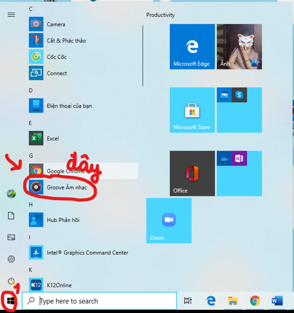Open the Microsoft Store tile
The height and width of the screenshot is (313, 294).
192,110
